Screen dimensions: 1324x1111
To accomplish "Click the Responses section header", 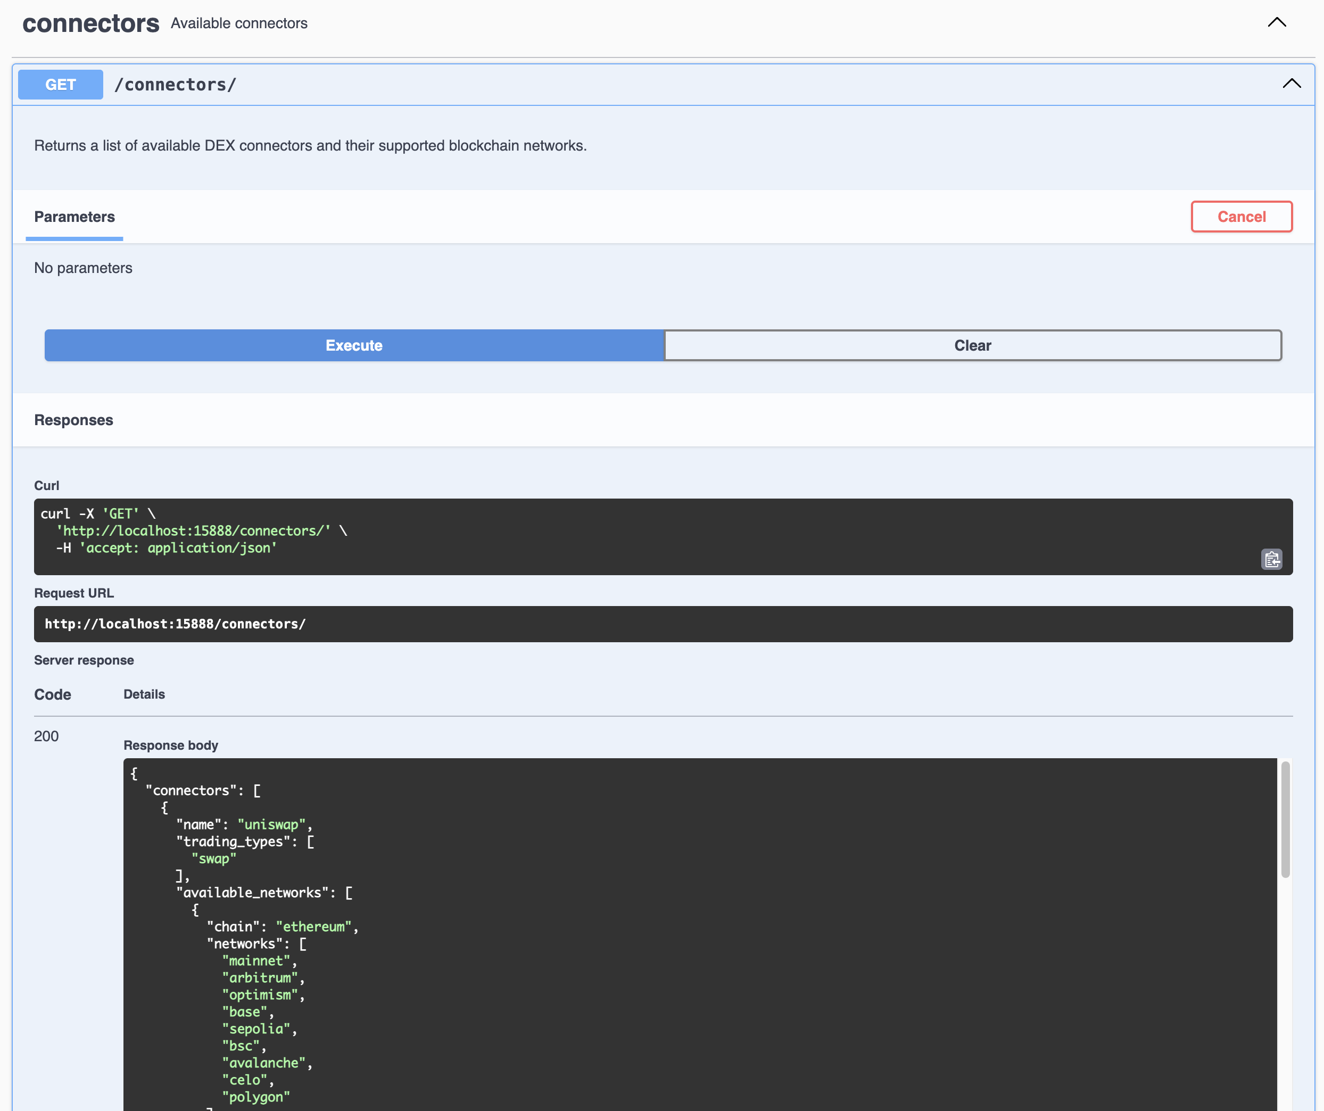I will point(74,420).
